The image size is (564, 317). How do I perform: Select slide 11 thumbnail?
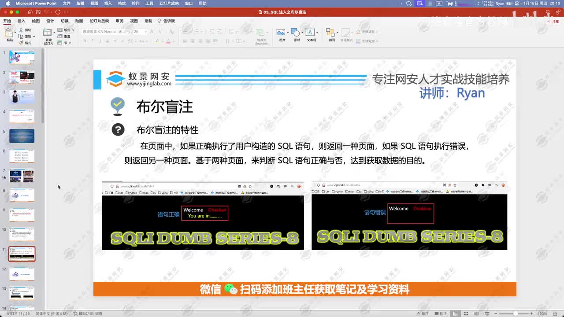(22, 254)
